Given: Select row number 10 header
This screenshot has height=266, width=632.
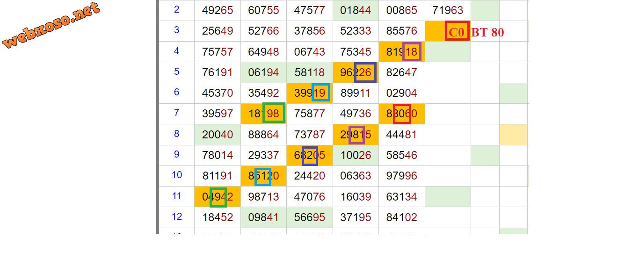Looking at the screenshot, I should (176, 175).
